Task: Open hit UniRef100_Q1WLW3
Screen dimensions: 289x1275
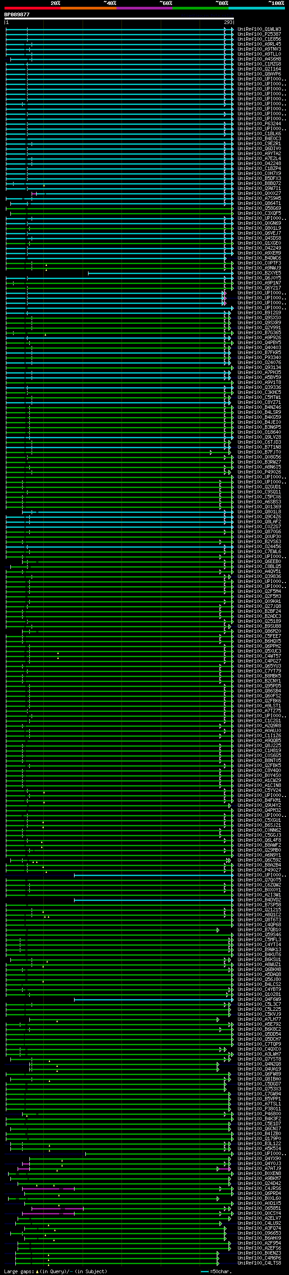Action: click(259, 29)
